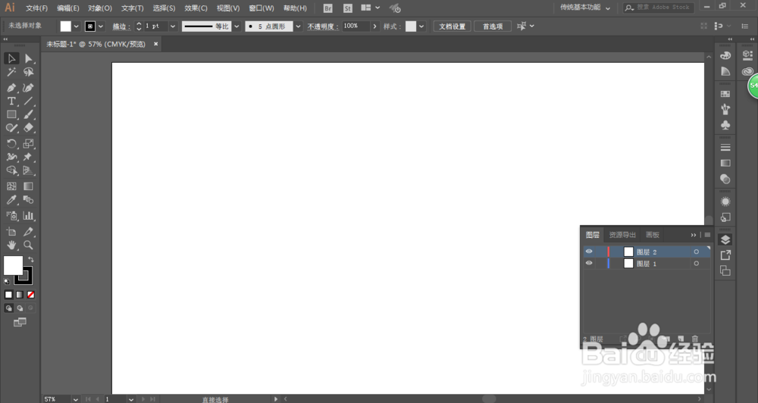758x403 pixels.
Task: Open the Layers panel dock icon
Action: point(725,239)
